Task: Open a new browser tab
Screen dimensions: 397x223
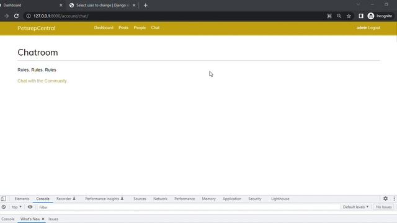Action: pos(146,6)
